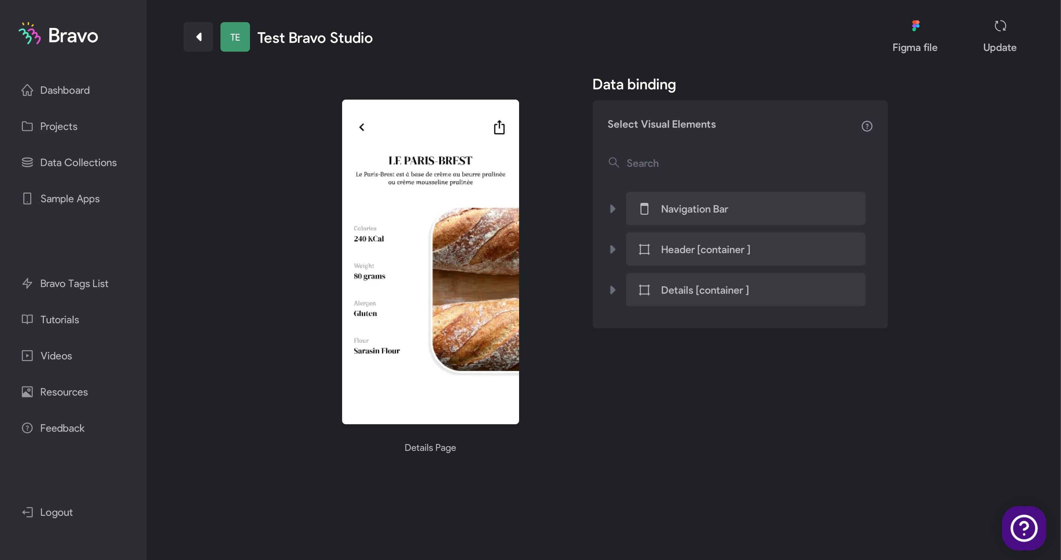Expand the Header [container] arrow
This screenshot has height=560, width=1061.
click(612, 249)
